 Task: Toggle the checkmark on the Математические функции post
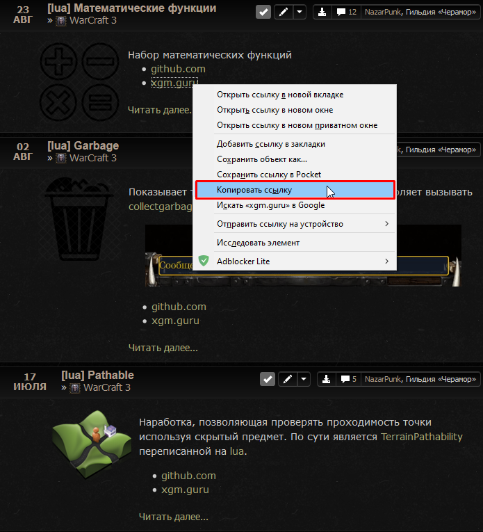263,13
